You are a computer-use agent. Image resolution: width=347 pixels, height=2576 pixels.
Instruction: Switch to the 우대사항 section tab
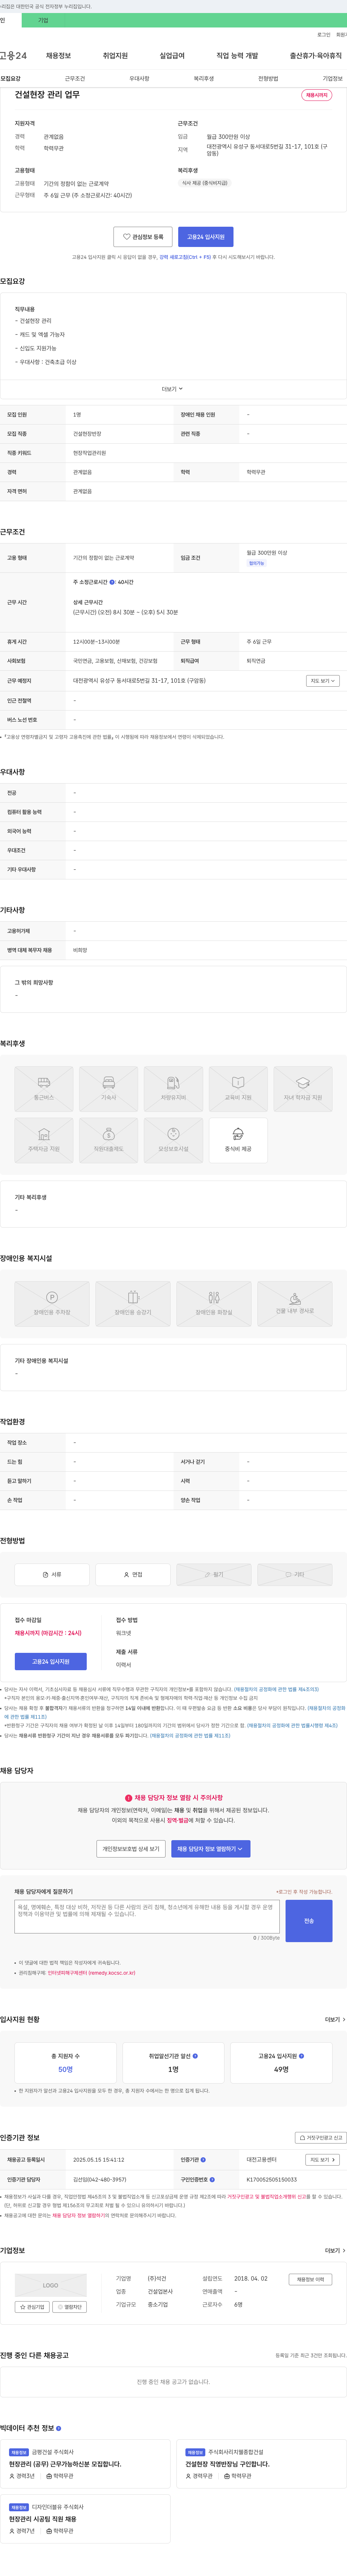click(x=139, y=78)
